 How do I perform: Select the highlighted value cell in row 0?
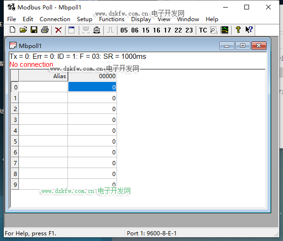(92, 87)
